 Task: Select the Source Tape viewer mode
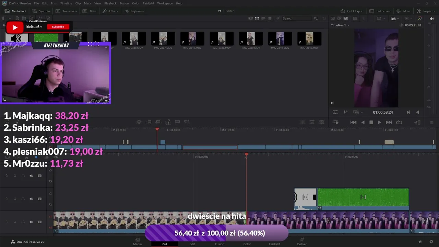pyautogui.click(x=339, y=18)
